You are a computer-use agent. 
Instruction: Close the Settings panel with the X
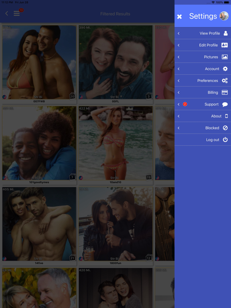click(x=179, y=17)
